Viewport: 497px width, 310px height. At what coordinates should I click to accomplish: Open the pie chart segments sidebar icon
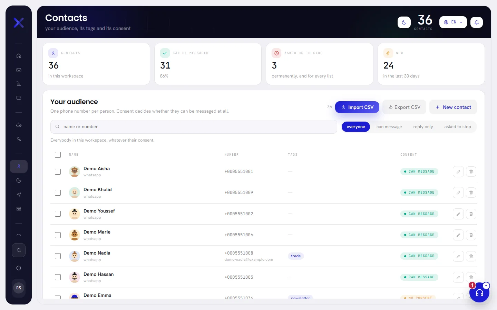(x=19, y=180)
